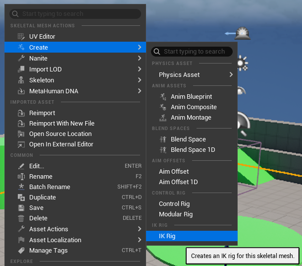Click the Manage Tags label
Viewport: 302px width, 266px height.
[x=49, y=250]
